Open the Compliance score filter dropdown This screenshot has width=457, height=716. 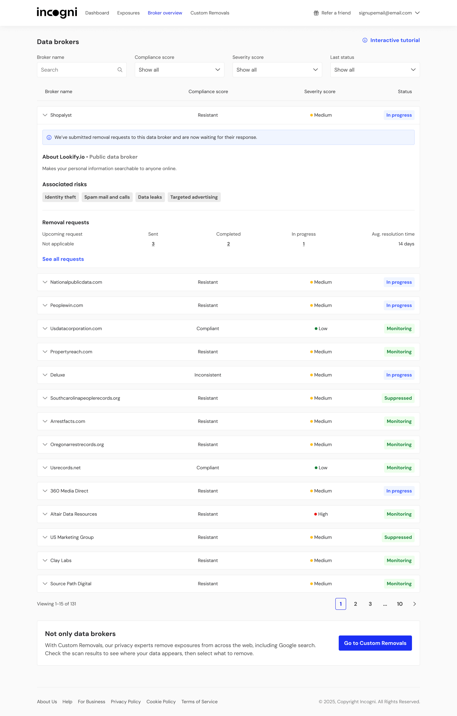pos(179,70)
